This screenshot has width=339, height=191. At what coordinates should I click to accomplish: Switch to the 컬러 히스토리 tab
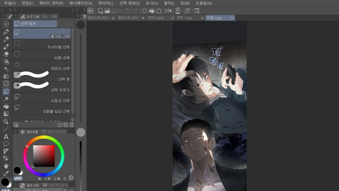point(55,185)
